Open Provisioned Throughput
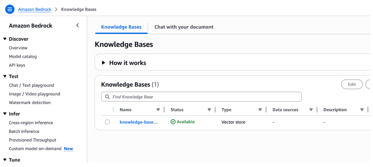The image size is (373, 167). point(32,140)
